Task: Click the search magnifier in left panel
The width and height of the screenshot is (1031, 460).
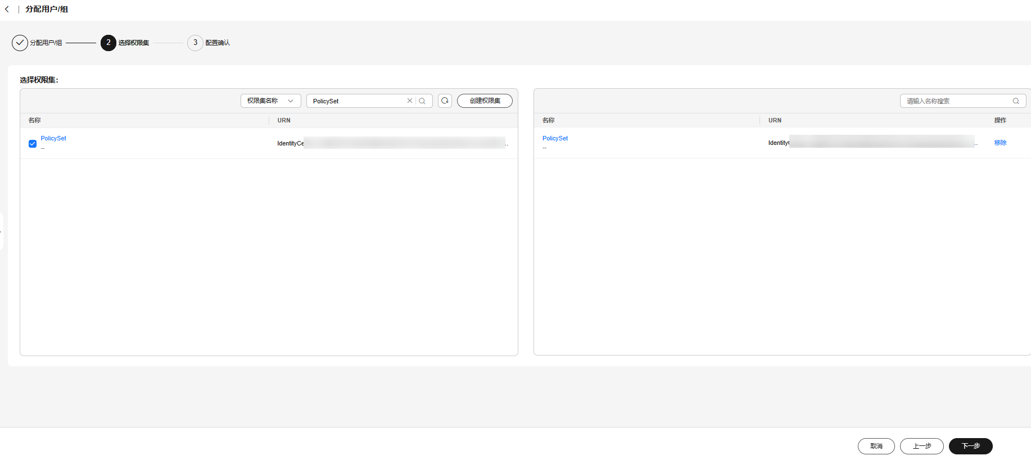Action: [422, 101]
